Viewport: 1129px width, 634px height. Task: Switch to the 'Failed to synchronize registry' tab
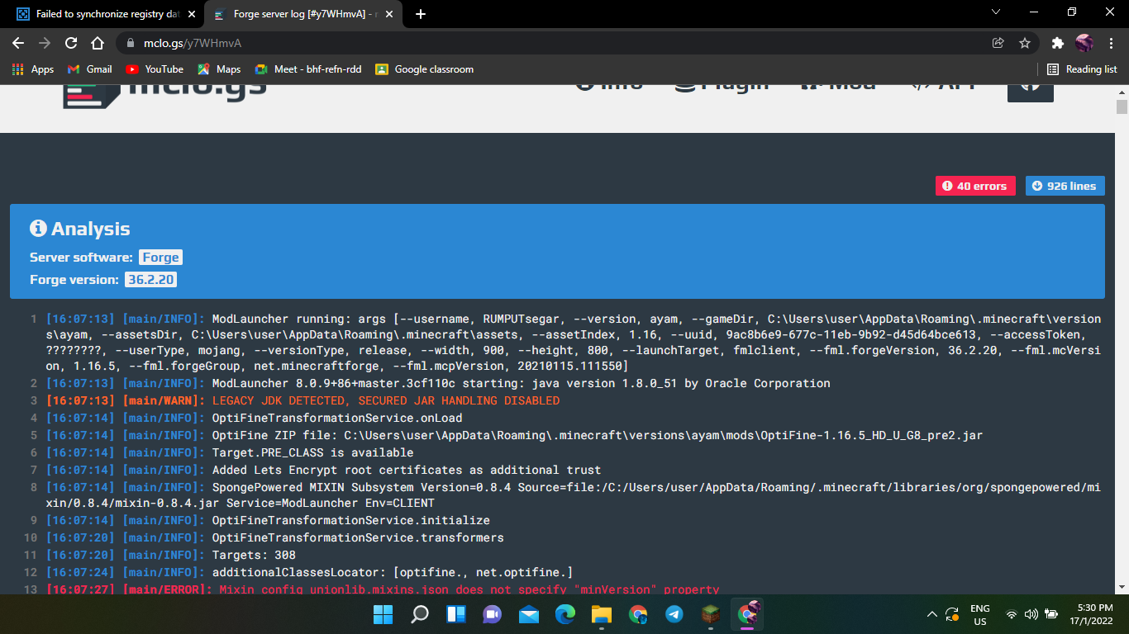(x=102, y=14)
